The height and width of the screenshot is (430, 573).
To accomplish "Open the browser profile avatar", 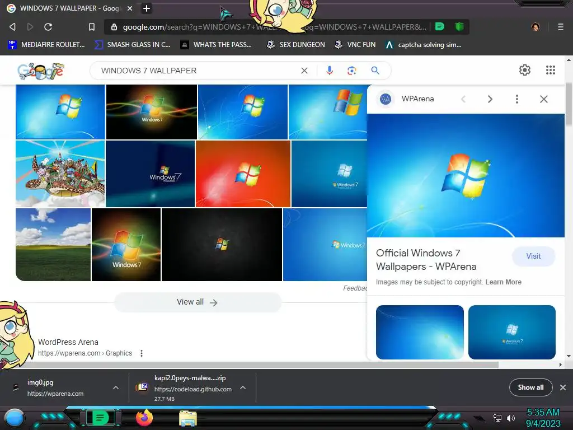I will tap(536, 27).
